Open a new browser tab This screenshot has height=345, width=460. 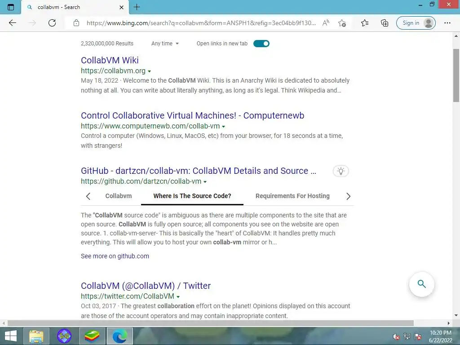(137, 7)
